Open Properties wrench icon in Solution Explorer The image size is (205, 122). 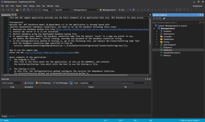pos(164,18)
